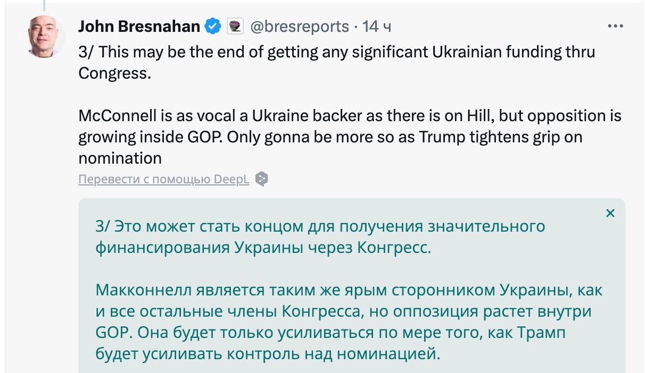
Task: Click the Punchbowl affiliation badge icon
Action: [x=235, y=26]
